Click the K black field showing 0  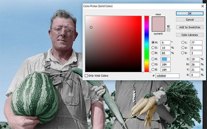pyautogui.click(x=195, y=75)
